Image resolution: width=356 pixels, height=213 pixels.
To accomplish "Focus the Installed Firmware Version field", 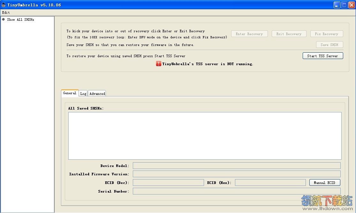I will click(237, 174).
